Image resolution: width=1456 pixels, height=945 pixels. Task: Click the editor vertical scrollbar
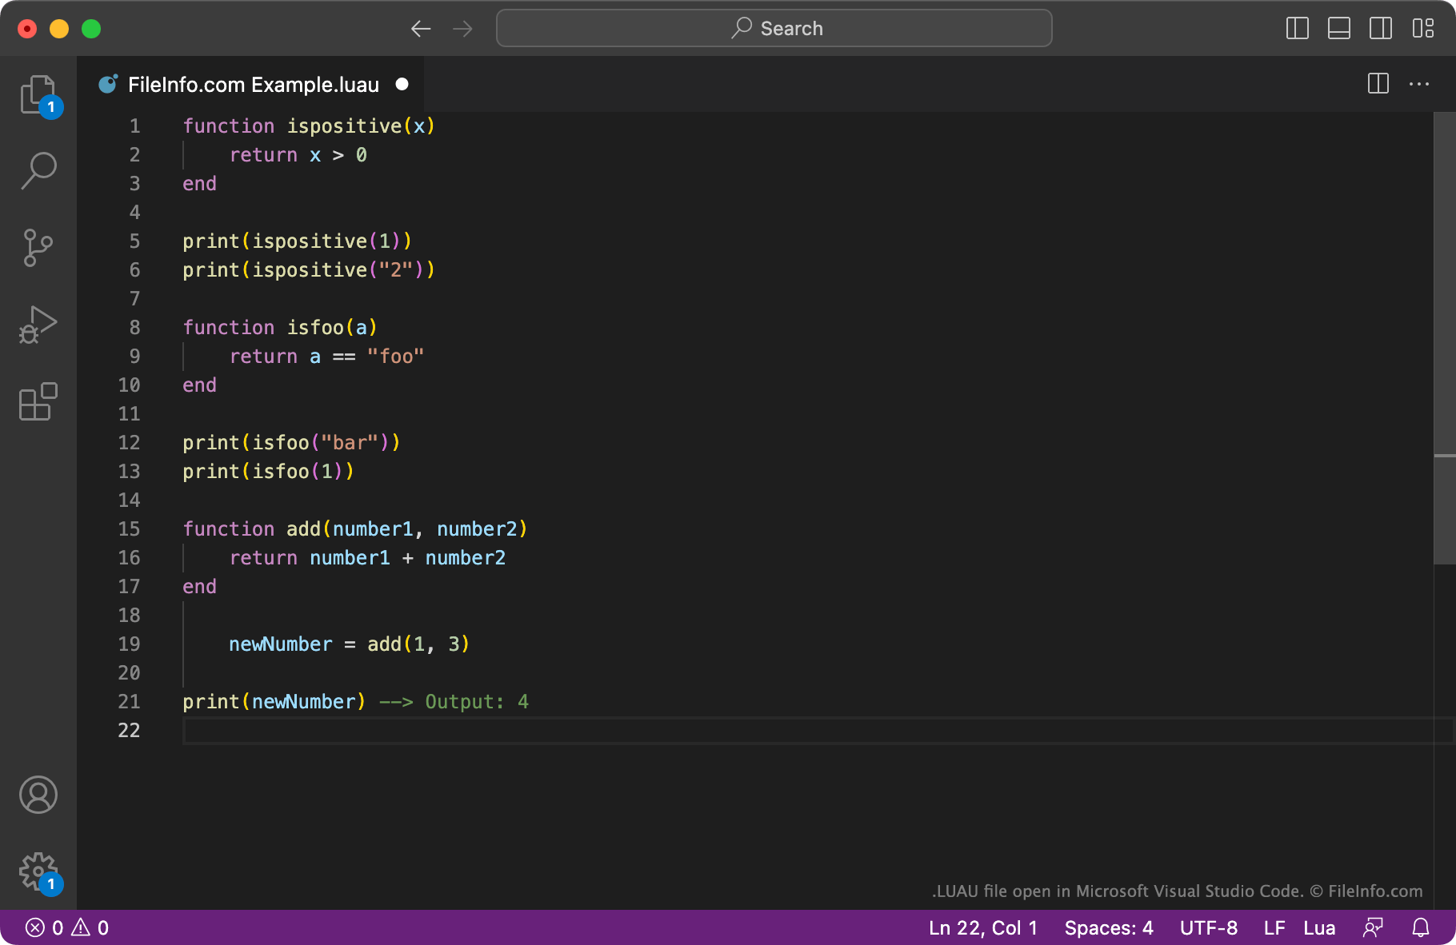pos(1444,336)
